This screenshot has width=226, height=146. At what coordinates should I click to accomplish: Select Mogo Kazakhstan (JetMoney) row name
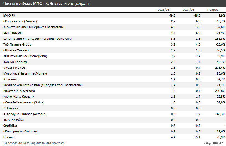tap(25, 73)
